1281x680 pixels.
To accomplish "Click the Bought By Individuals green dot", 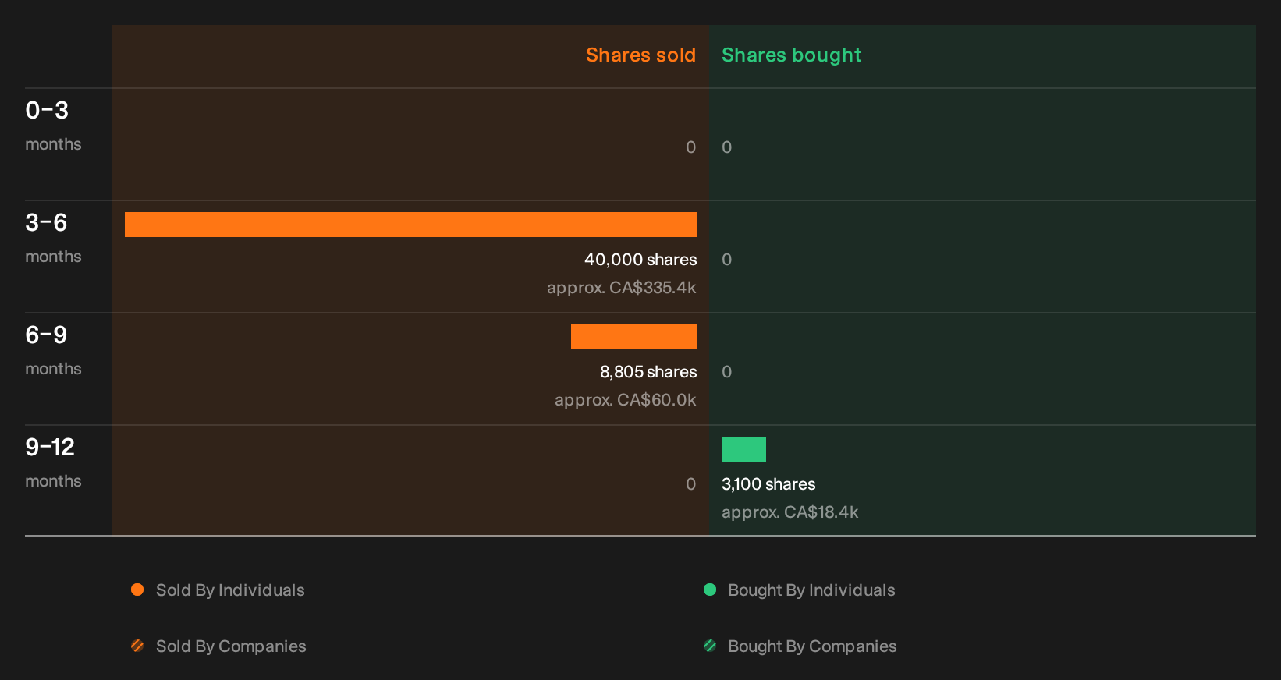I will click(x=710, y=590).
